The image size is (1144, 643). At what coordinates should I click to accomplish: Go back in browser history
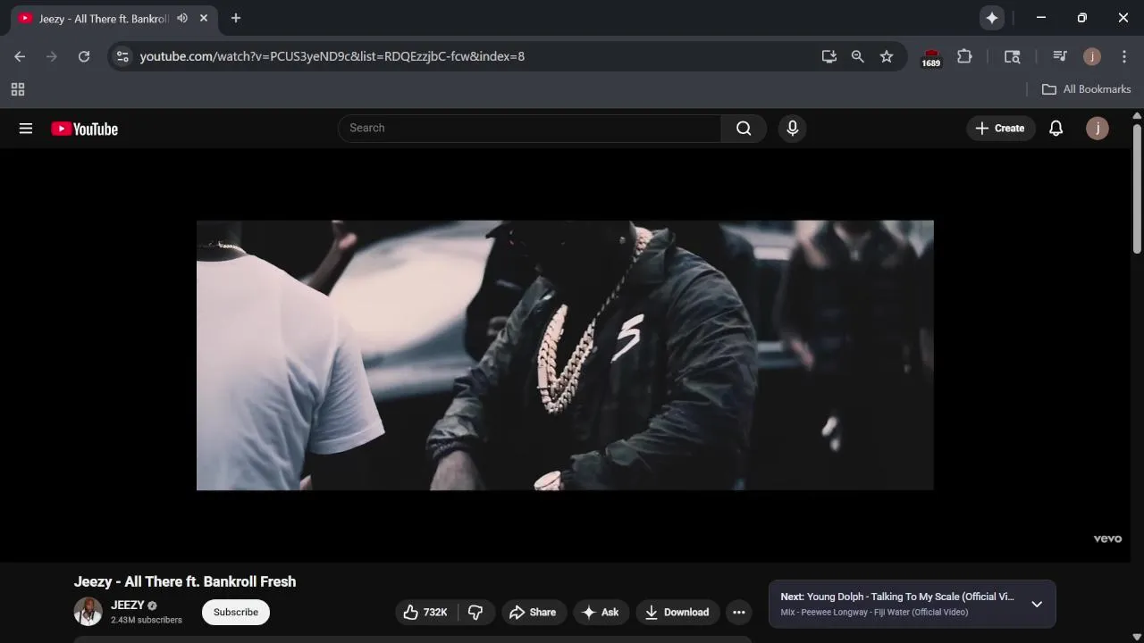(20, 56)
